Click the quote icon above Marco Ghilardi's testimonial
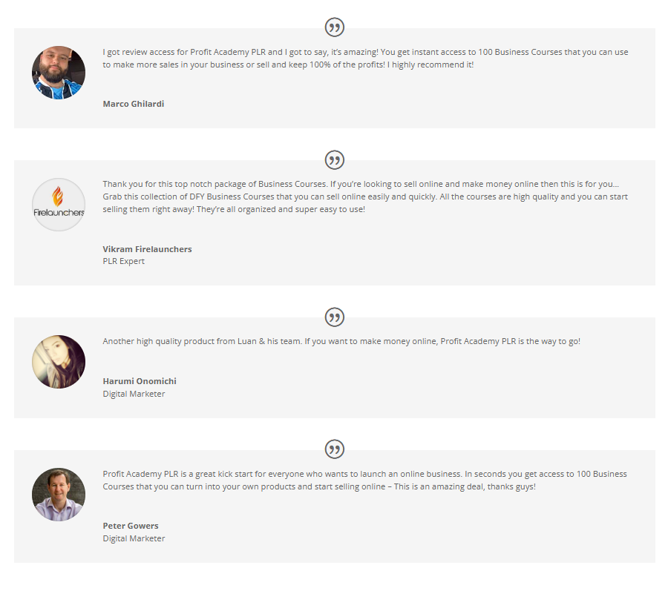 point(335,28)
